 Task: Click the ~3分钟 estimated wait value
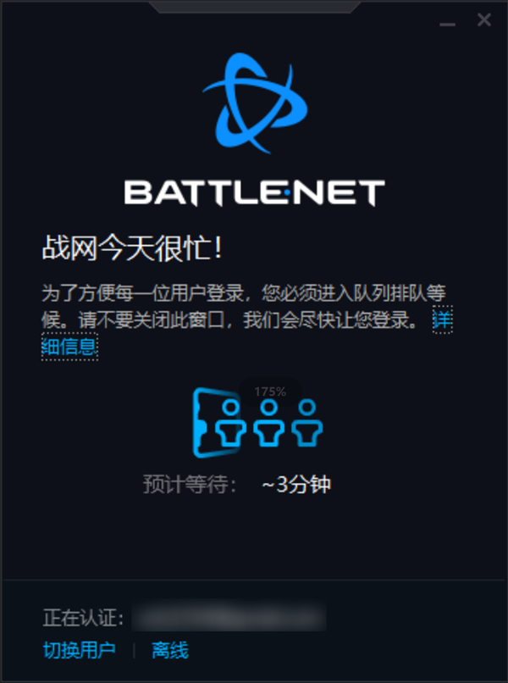tap(296, 485)
